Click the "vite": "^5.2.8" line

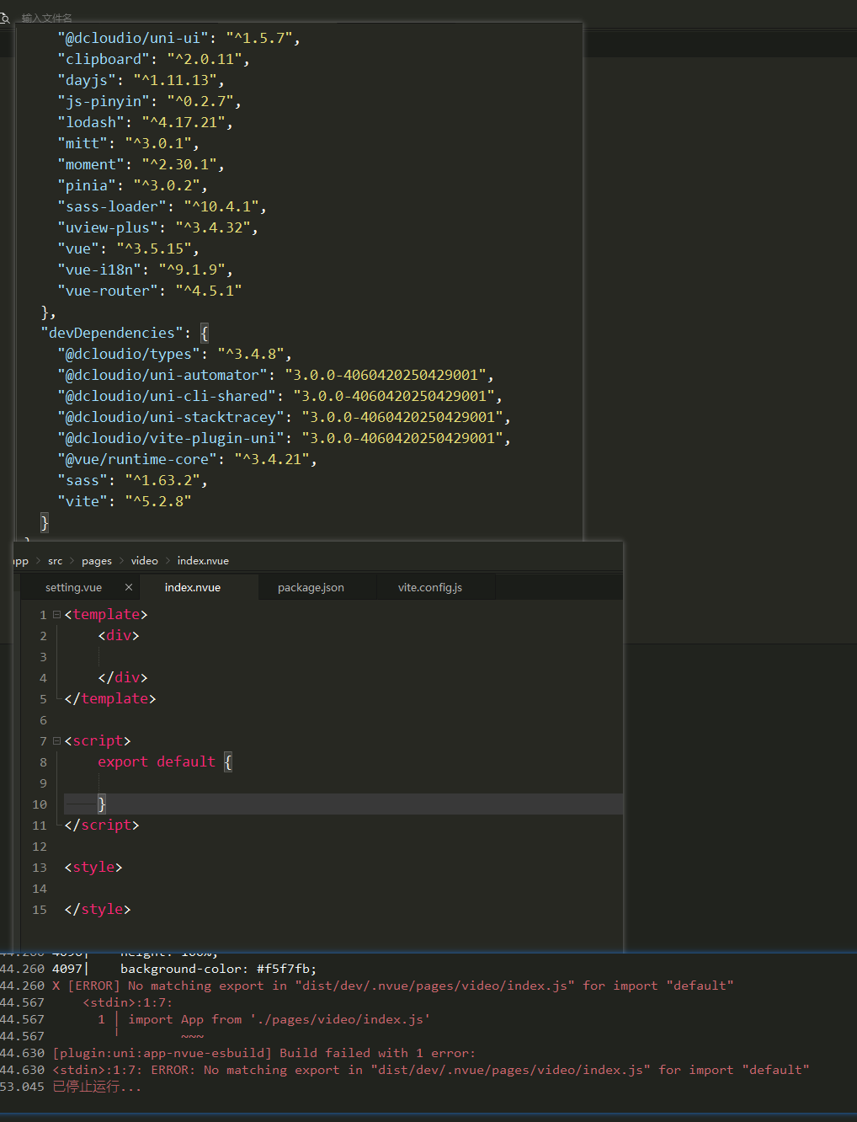point(125,501)
